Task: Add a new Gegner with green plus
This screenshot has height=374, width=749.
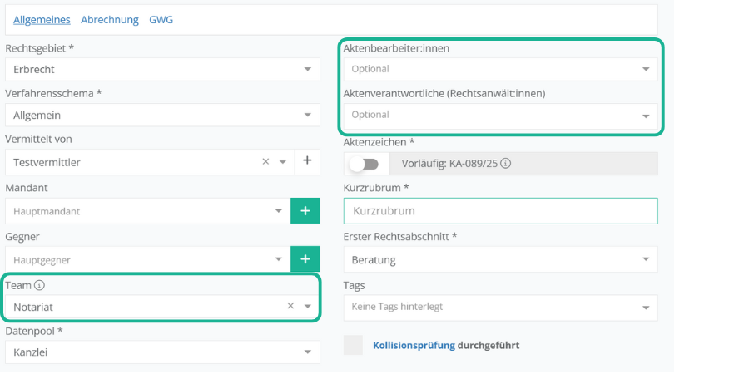Action: [x=305, y=259]
